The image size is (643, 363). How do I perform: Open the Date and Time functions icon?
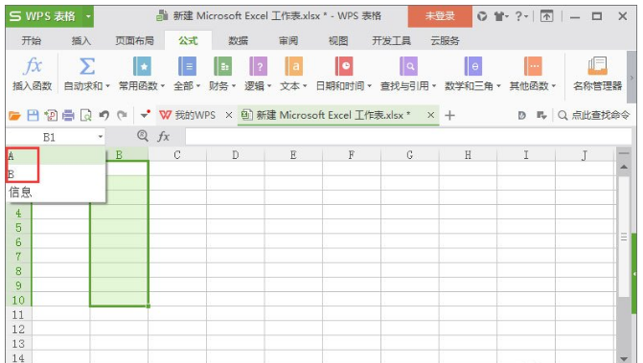click(x=344, y=66)
